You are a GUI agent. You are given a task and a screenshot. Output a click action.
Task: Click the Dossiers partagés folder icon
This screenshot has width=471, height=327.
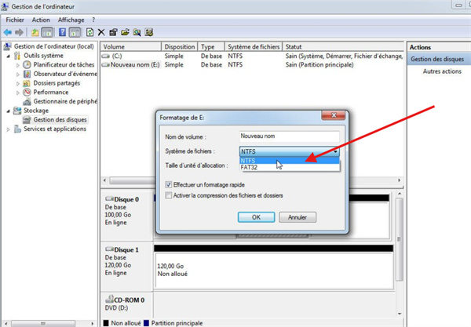(27, 83)
